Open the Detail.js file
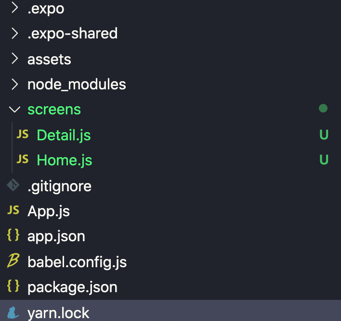 (x=64, y=135)
